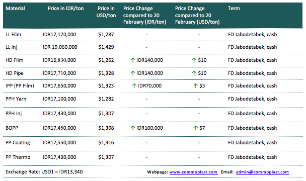Viewport: 306px width, 181px height.
Task: Select the Price in IDR/ton header
Action: [x=66, y=9]
